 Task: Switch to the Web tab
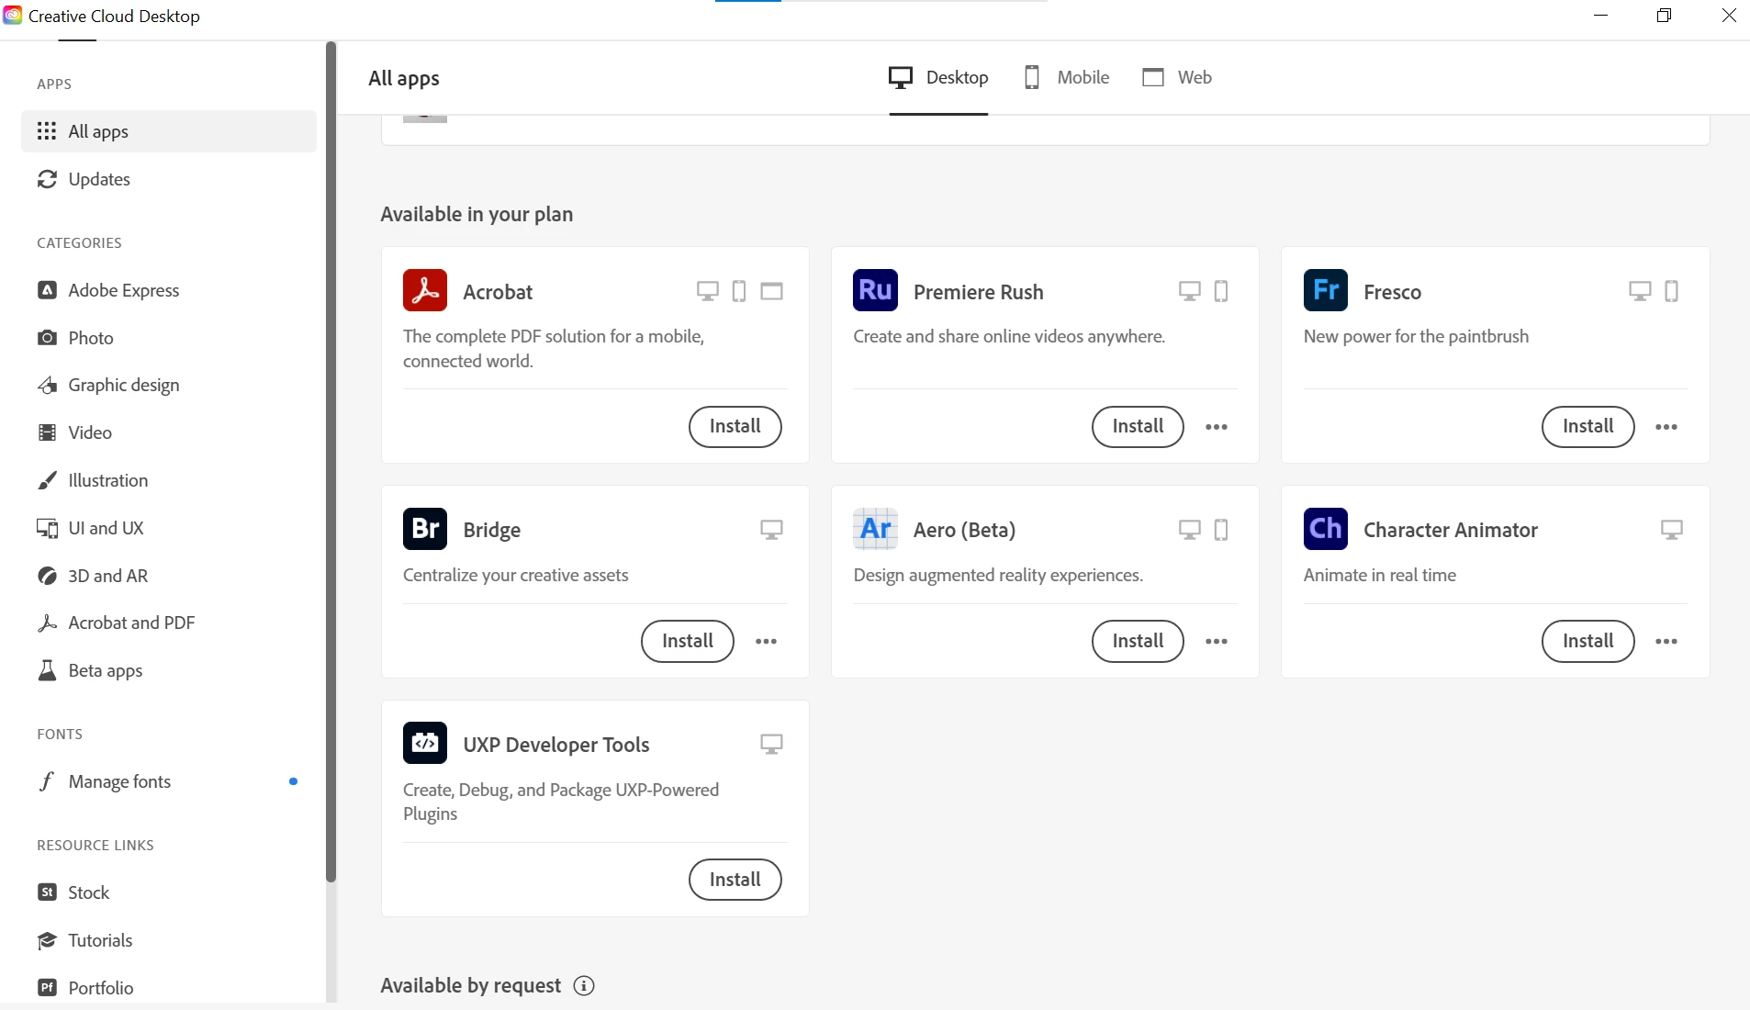pos(1177,78)
